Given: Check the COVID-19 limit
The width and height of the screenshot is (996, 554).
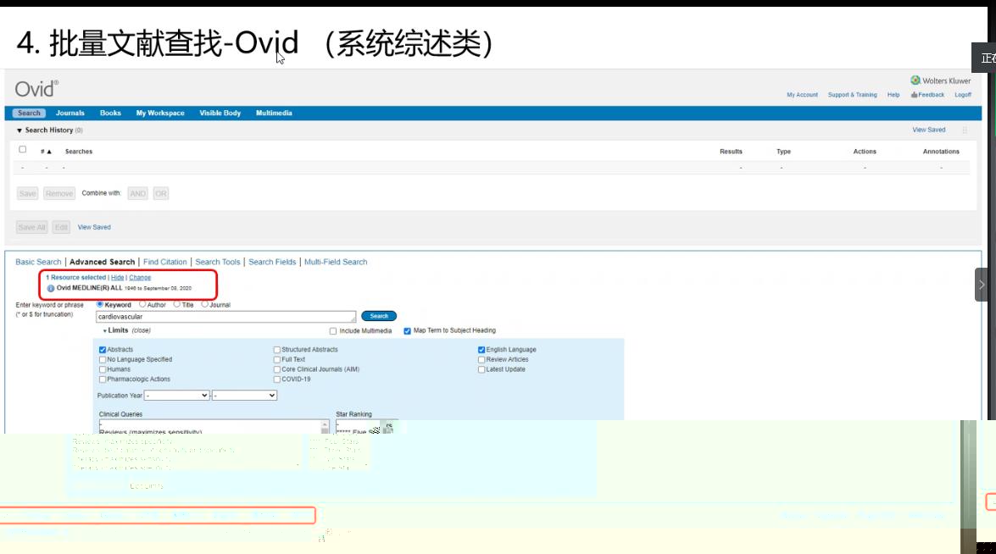Looking at the screenshot, I should (277, 379).
